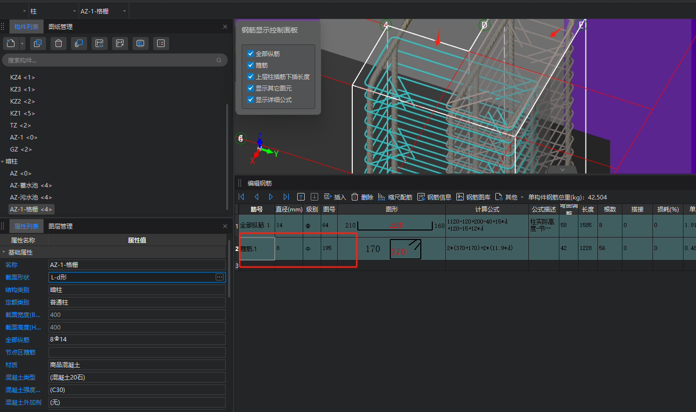
Task: Click the inter-floor copy component icon
Action: coord(79,43)
